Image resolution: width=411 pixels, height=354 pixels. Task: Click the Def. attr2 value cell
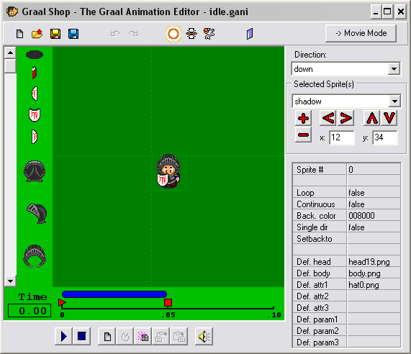point(374,296)
